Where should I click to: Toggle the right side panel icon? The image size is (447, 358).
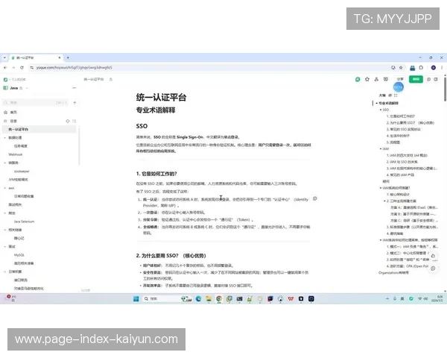436,79
